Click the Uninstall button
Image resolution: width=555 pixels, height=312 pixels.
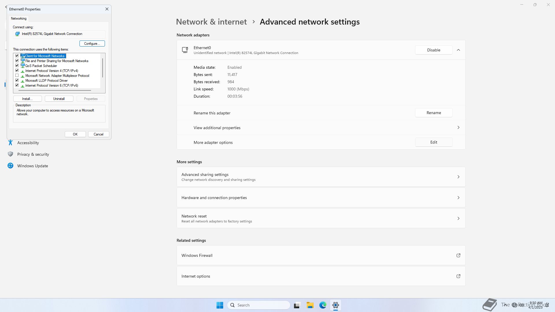(59, 99)
